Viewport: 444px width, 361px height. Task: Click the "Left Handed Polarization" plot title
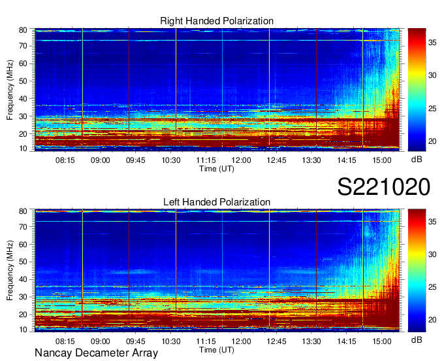click(x=217, y=202)
